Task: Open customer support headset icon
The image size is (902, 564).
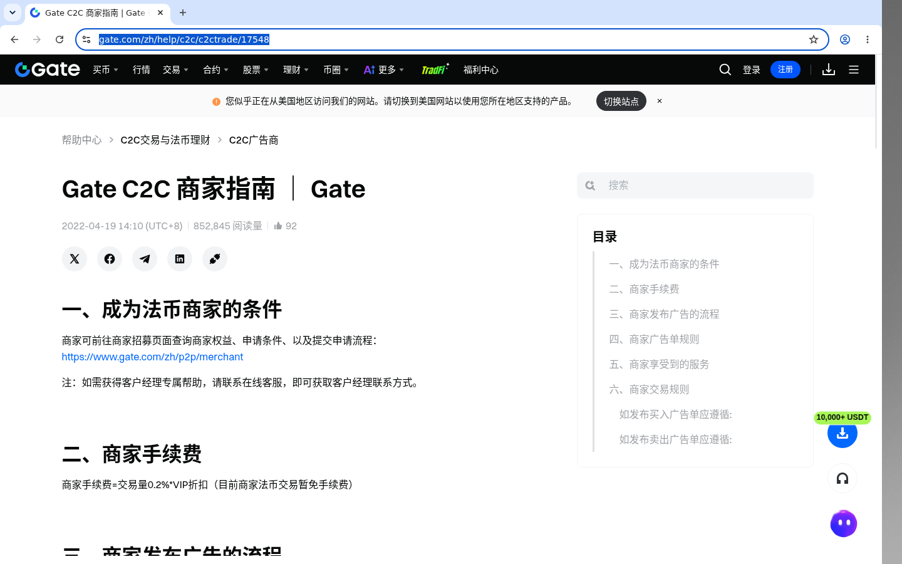Action: (842, 479)
